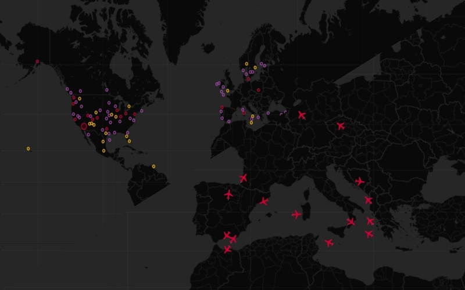Select the lone purple marker in central Canada

coord(106,90)
